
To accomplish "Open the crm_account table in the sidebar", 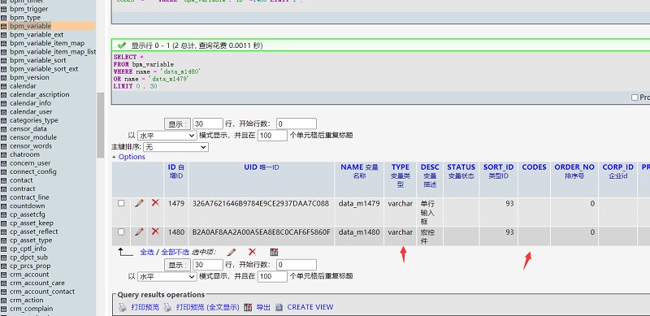I will [29, 275].
